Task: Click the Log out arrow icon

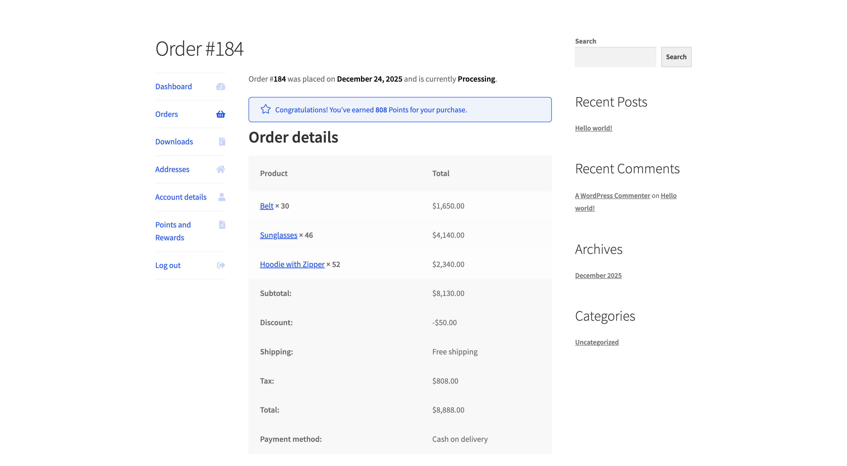Action: tap(221, 265)
